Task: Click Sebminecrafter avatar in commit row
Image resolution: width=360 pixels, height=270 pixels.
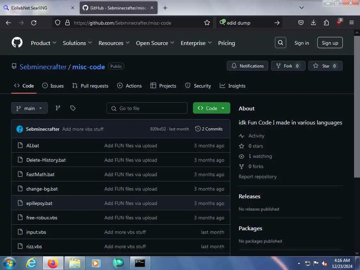Action: click(x=20, y=129)
